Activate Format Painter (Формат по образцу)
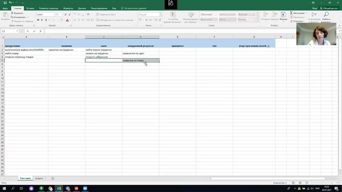The image size is (342, 192). coord(22,21)
